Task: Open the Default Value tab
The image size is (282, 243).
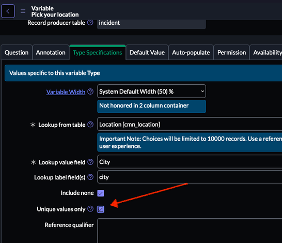Action: [147, 53]
